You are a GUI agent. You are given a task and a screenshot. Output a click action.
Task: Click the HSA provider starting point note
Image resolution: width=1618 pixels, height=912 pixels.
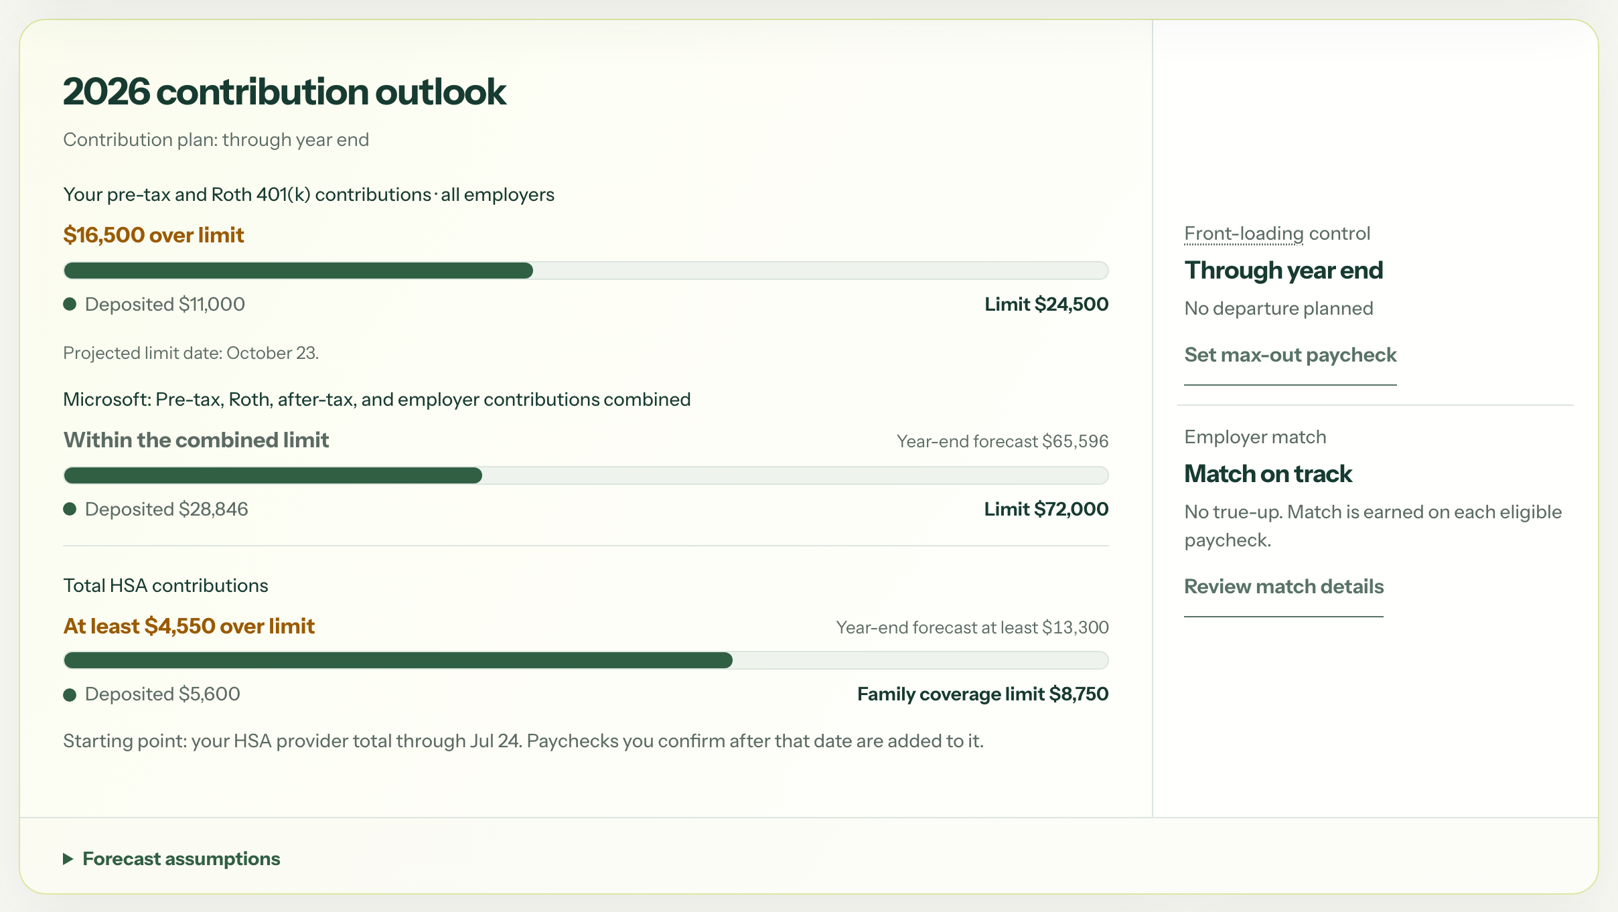click(523, 741)
